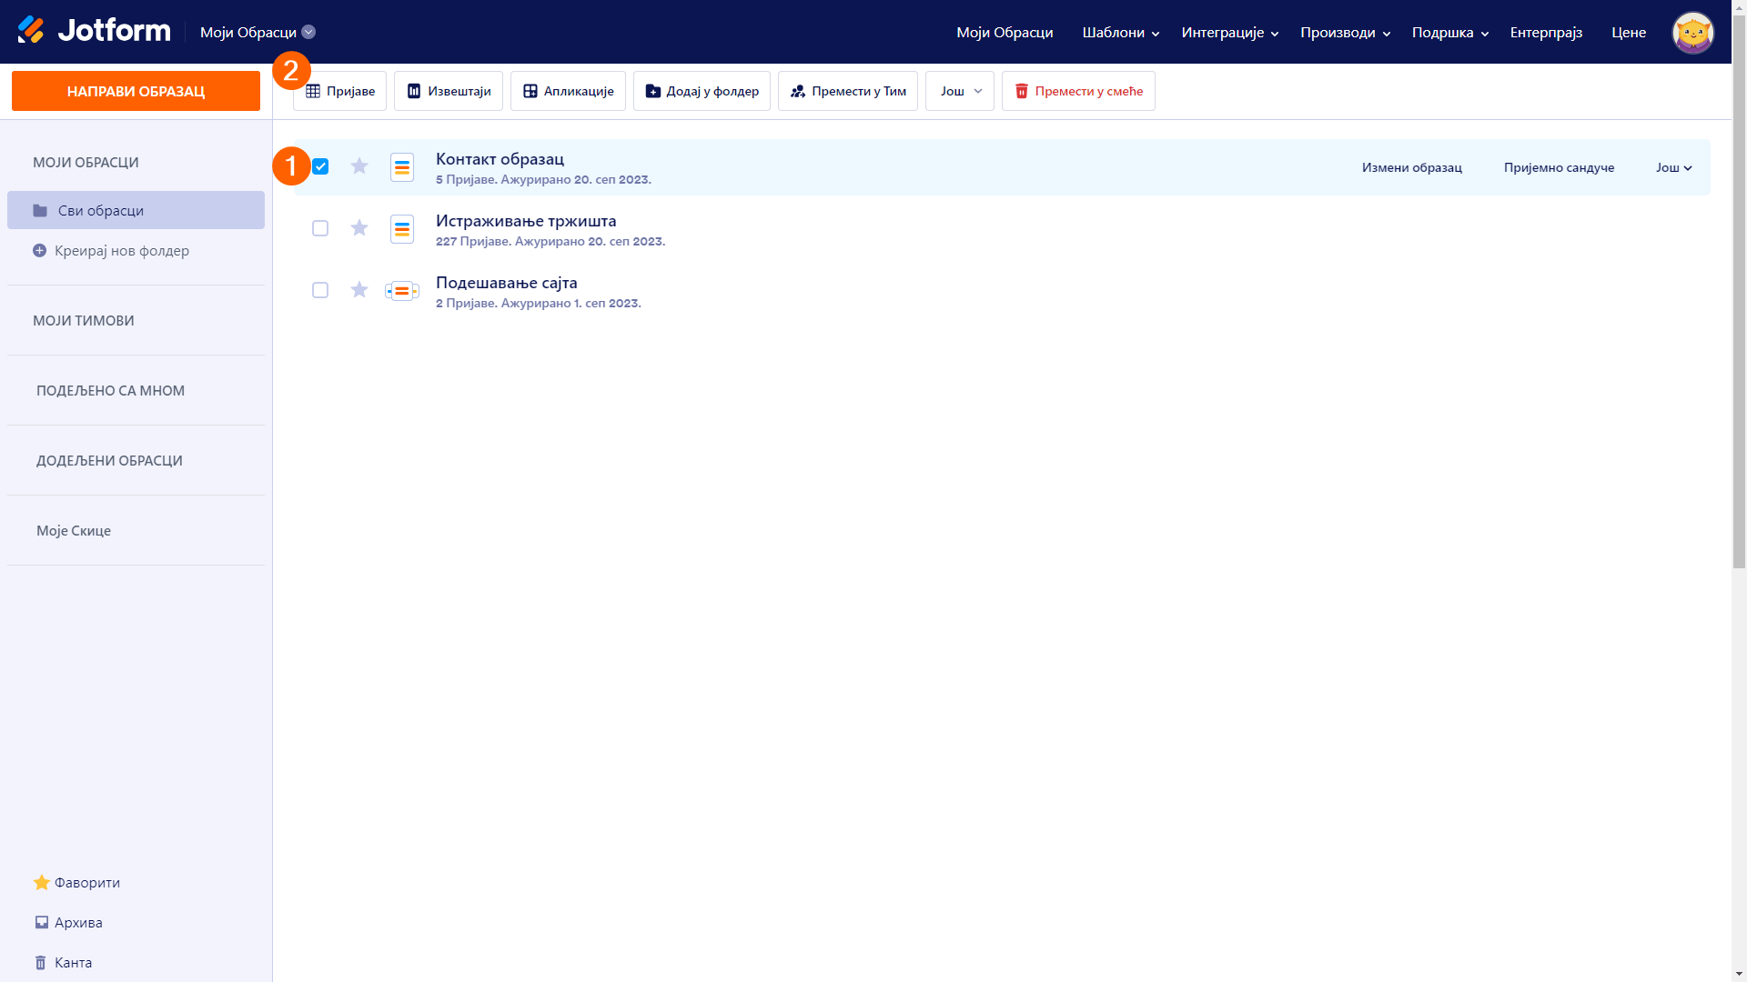Image resolution: width=1747 pixels, height=982 pixels.
Task: Click the НАПРАВИ ОБРАЗАЦ button
Action: tap(136, 91)
